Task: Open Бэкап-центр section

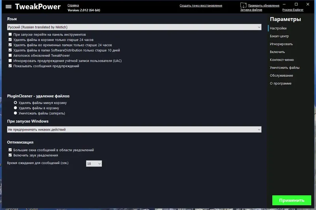Action: [x=279, y=36]
